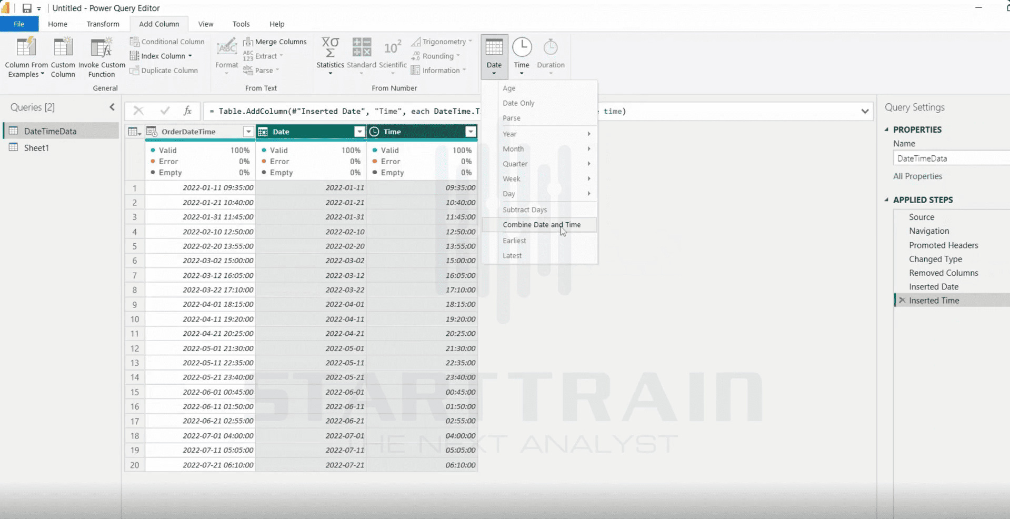1010x519 pixels.
Task: Select the Changed Type applied step
Action: coord(935,259)
